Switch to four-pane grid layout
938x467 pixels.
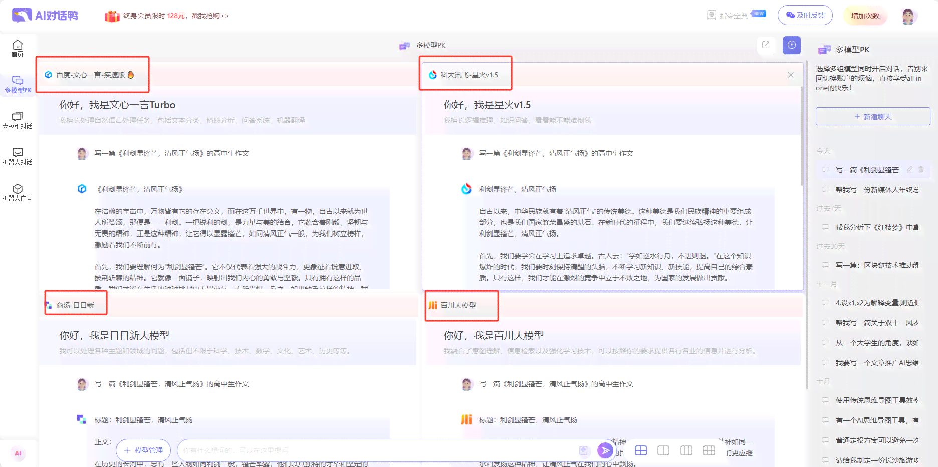tap(641, 450)
